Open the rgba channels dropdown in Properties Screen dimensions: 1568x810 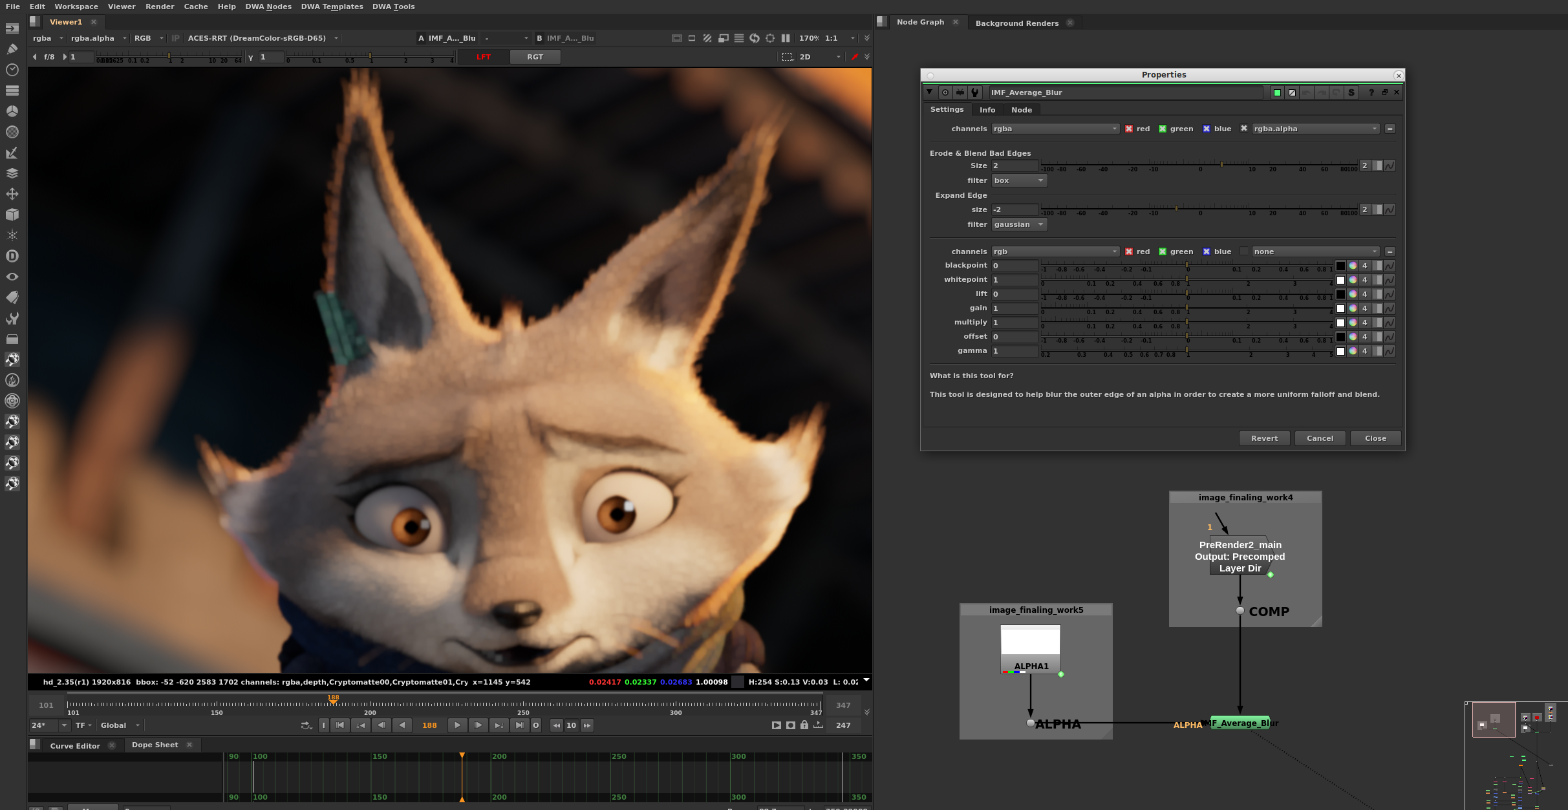pyautogui.click(x=1055, y=129)
